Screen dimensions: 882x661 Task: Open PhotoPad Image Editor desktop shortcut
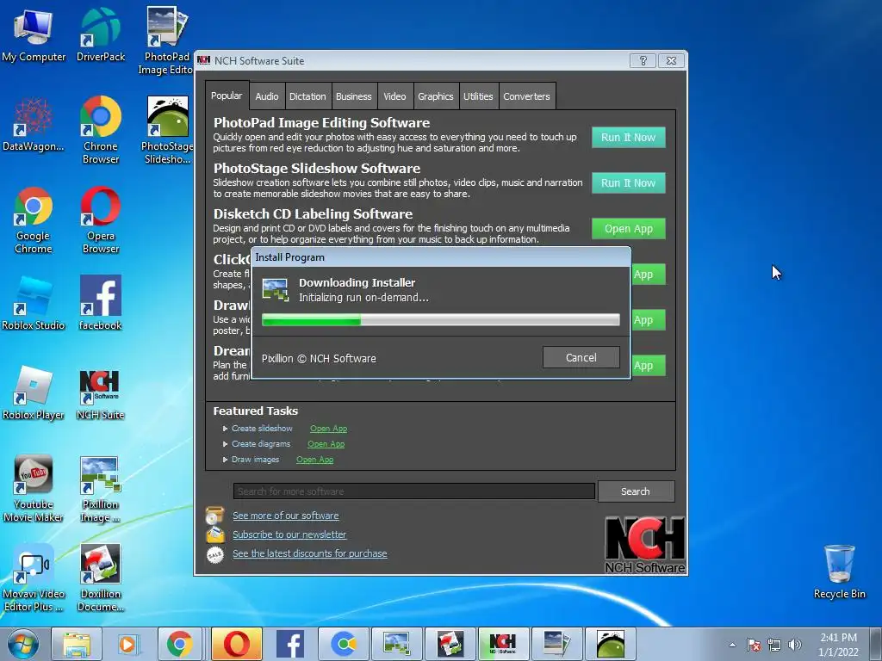166,40
